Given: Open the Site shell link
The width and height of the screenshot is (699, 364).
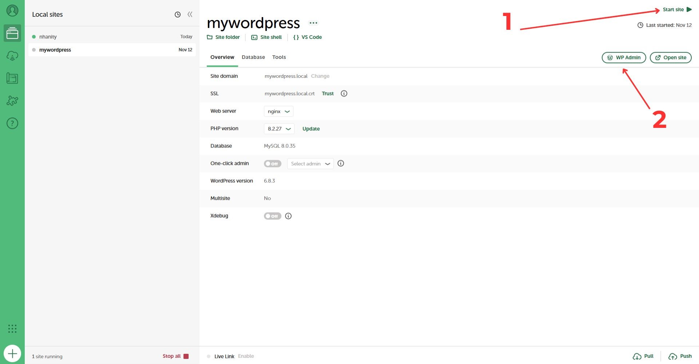Looking at the screenshot, I should pos(266,37).
